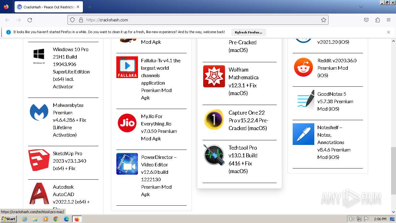Open the Extensions menu
The width and height of the screenshot is (396, 223).
click(377, 20)
